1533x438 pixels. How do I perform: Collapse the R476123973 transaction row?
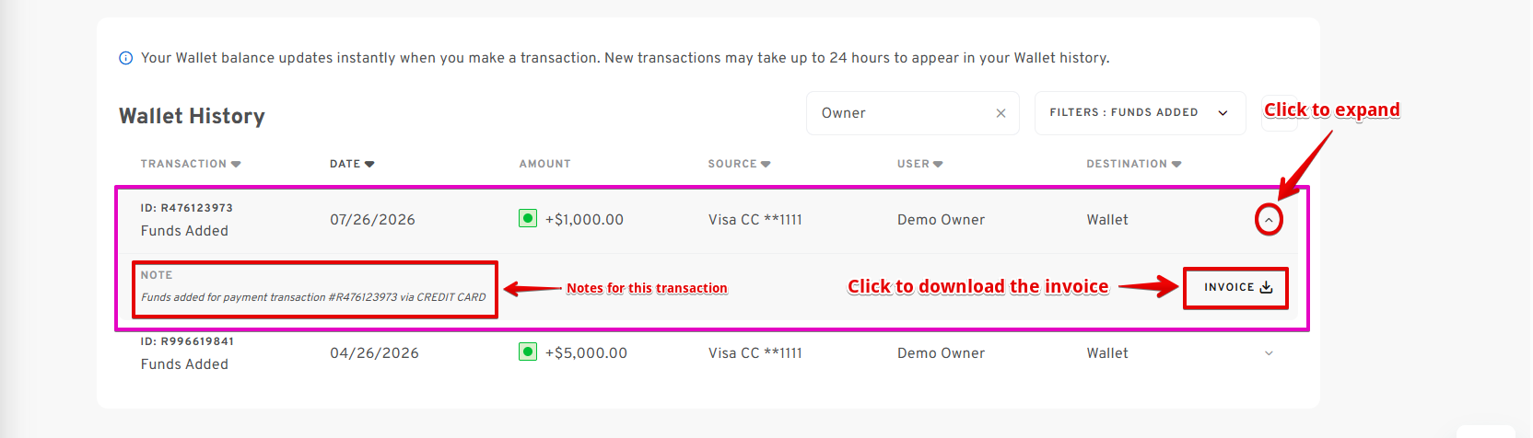[x=1269, y=220]
